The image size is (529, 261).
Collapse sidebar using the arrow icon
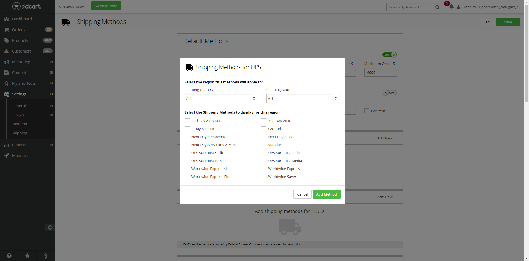50,227
